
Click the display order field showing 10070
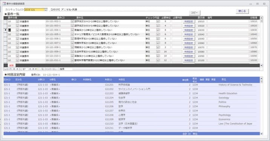pyautogui.click(x=201, y=47)
